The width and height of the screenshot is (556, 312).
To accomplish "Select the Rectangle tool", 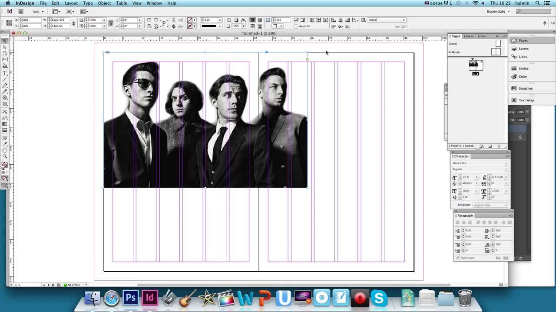I will coord(5,104).
